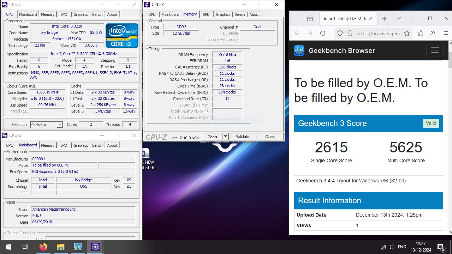Reload the Geekbench Browser page

(323, 33)
